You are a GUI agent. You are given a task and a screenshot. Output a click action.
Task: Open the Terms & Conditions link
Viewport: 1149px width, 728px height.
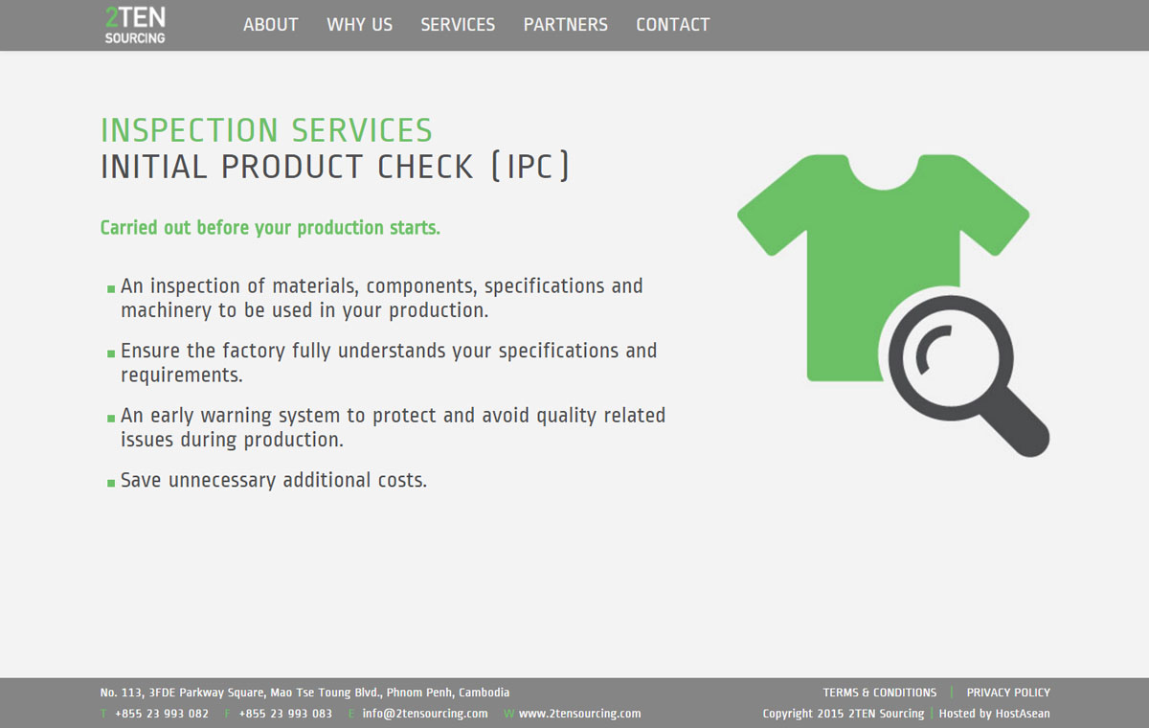pyautogui.click(x=879, y=693)
